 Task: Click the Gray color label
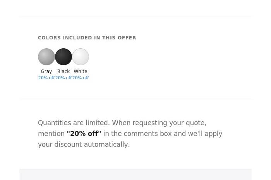(x=46, y=71)
